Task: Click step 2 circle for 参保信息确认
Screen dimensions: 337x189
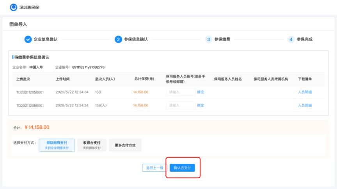Action: (118, 39)
